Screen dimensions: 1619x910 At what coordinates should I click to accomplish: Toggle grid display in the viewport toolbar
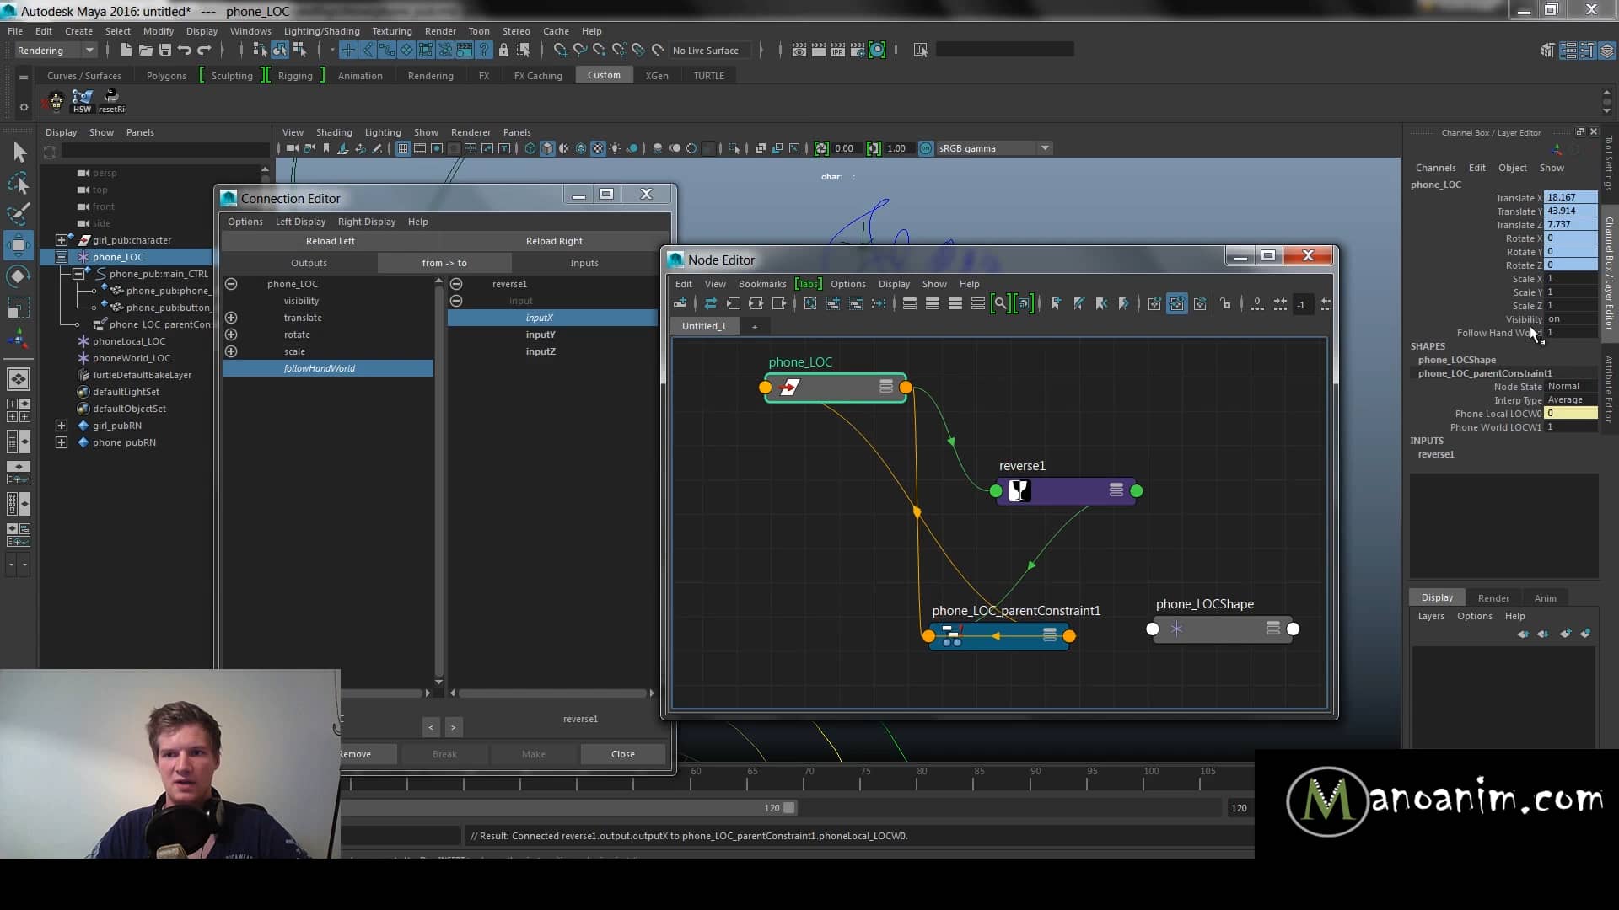403,148
